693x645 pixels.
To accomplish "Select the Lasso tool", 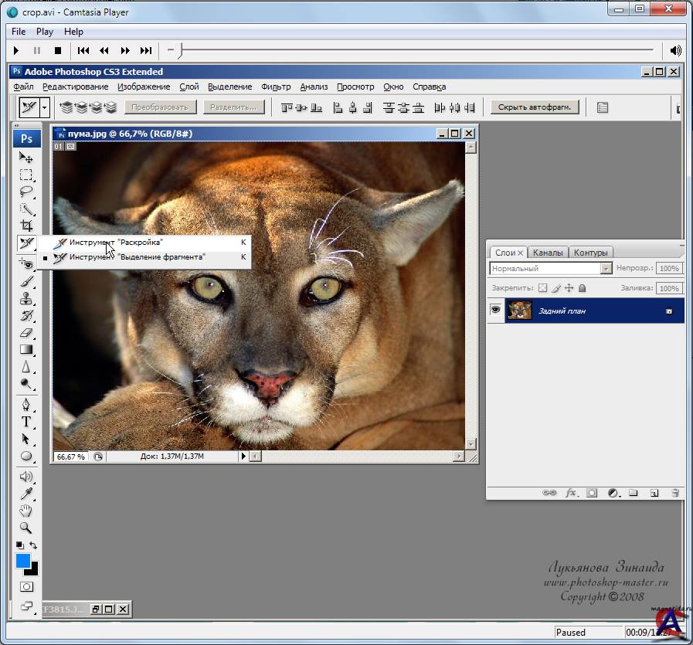I will click(x=26, y=192).
